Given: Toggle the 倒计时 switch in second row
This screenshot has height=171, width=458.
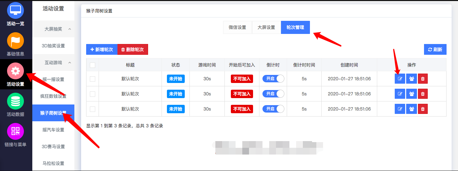Looking at the screenshot, I should (273, 94).
